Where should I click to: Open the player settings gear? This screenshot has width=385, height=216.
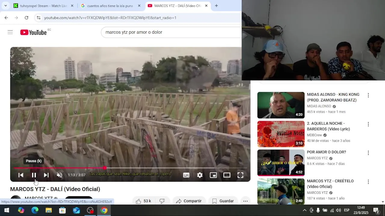point(200,175)
